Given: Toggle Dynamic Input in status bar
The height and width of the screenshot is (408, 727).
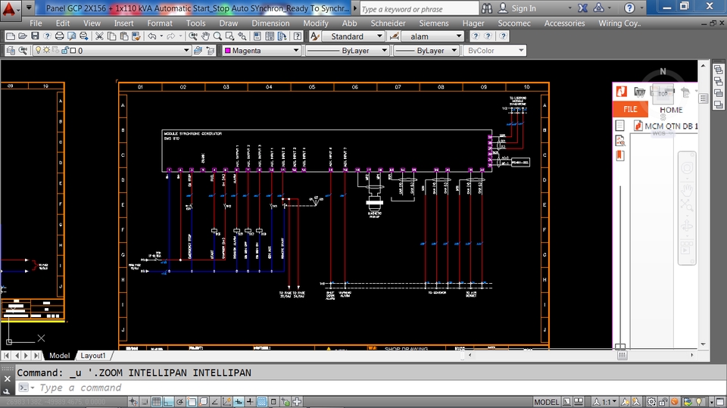Looking at the screenshot, I should (x=239, y=401).
